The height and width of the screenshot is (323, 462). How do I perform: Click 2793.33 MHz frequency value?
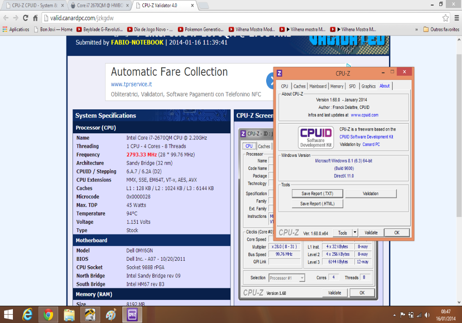(141, 155)
